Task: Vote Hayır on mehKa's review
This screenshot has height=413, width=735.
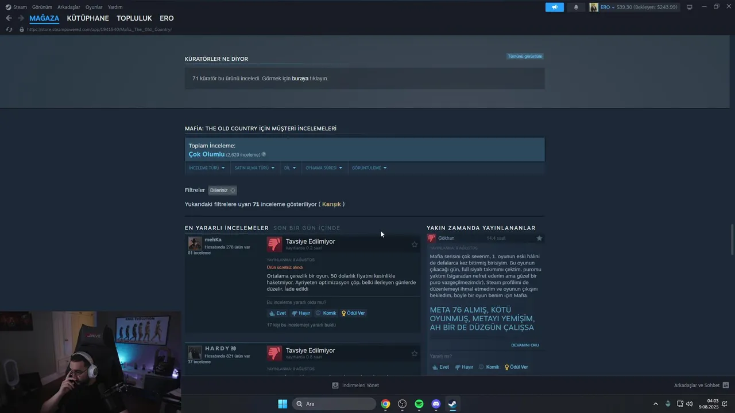Action: (x=301, y=313)
